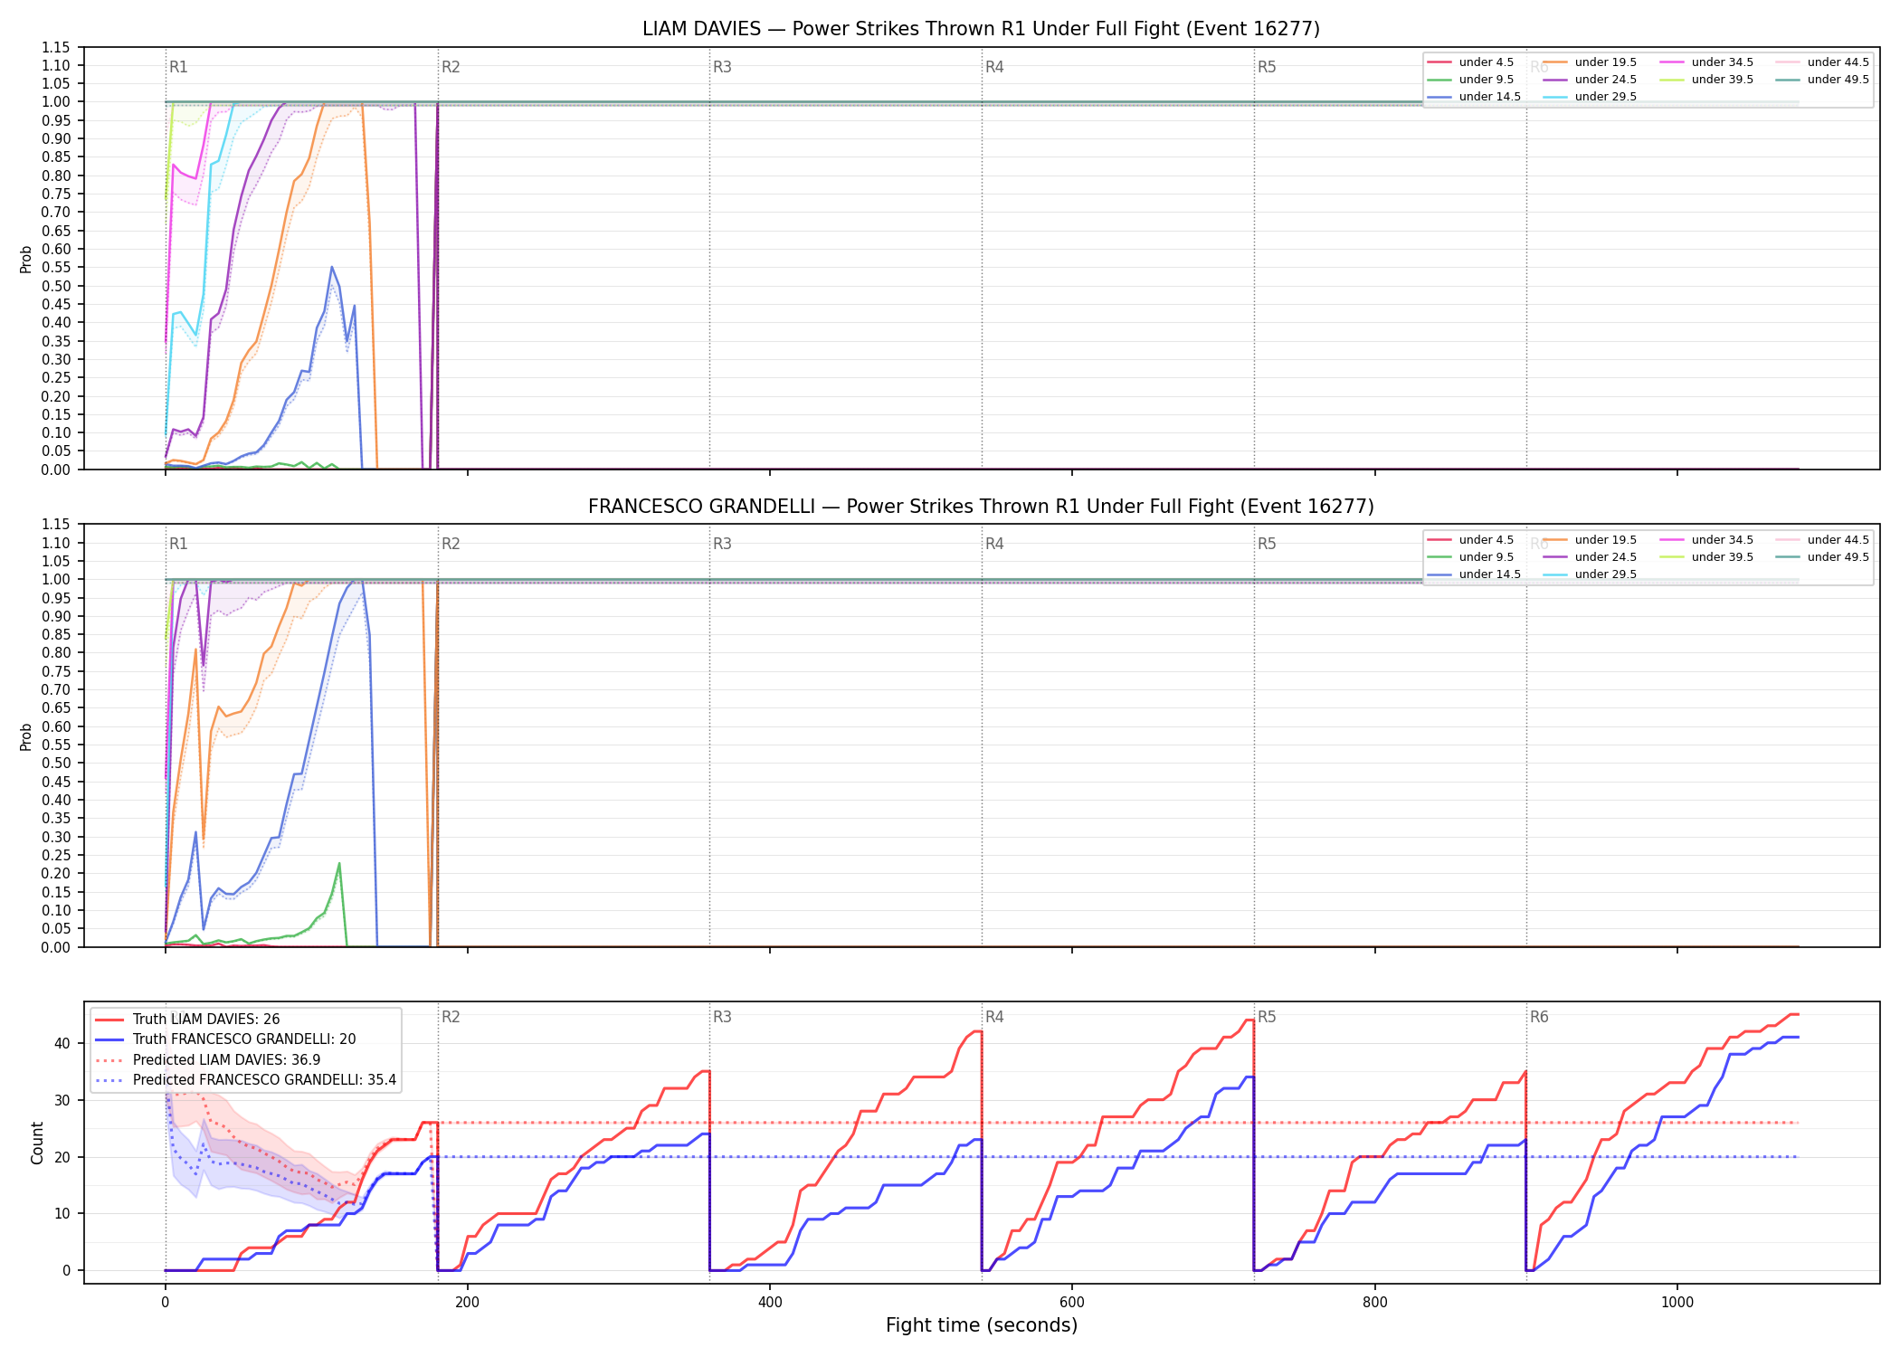Click the R5 round marker in Liam Davies chart
1900x1357 pixels.
tap(1267, 67)
